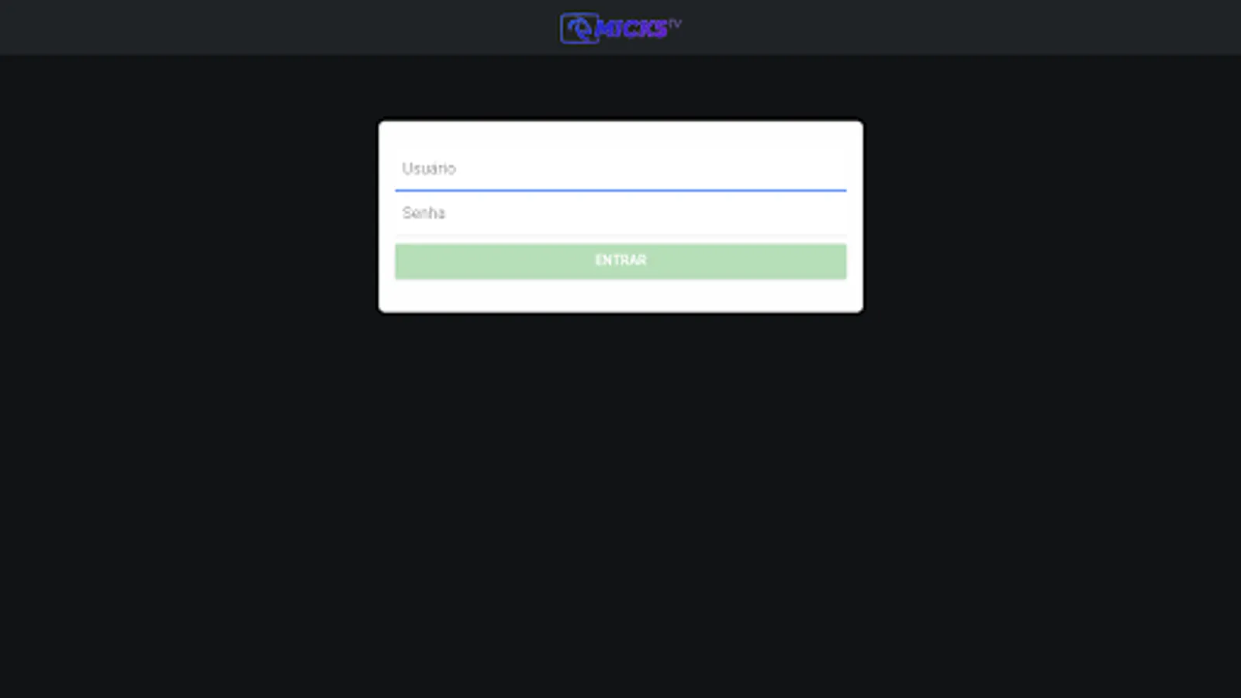Image resolution: width=1241 pixels, height=698 pixels.
Task: Click header area left of Micks logo
Action: pyautogui.click(x=279, y=27)
